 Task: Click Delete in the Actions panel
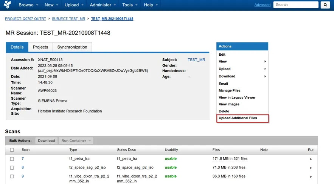click(x=224, y=111)
